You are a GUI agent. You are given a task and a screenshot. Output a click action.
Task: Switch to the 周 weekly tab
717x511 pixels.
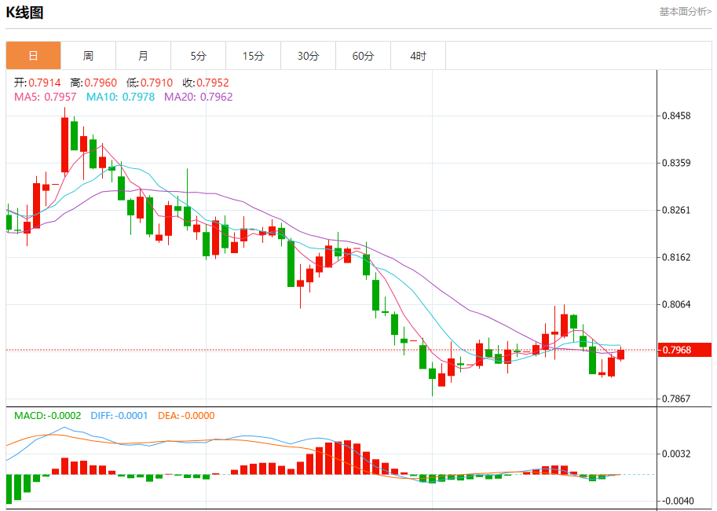88,56
